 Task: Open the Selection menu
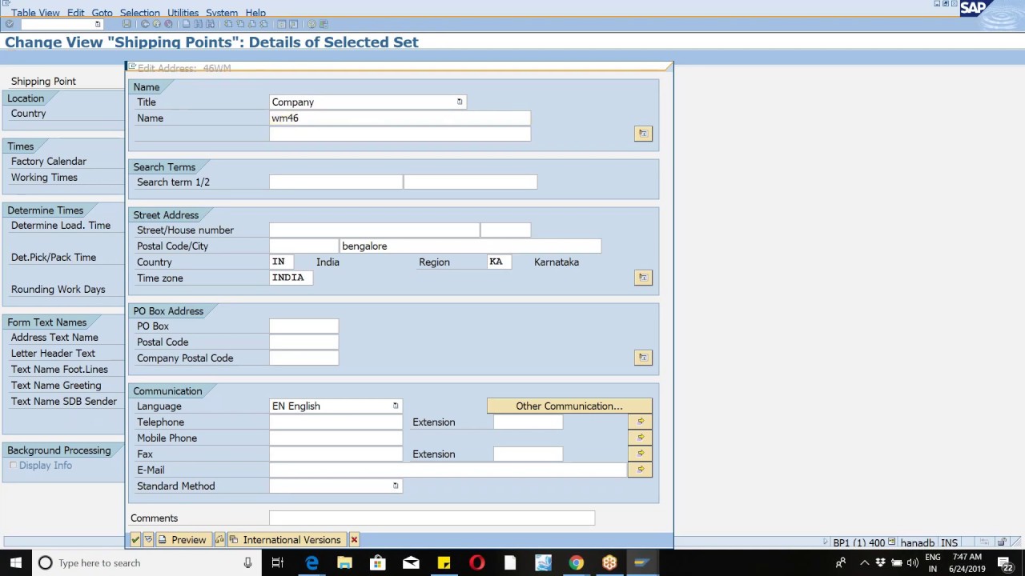tap(139, 13)
